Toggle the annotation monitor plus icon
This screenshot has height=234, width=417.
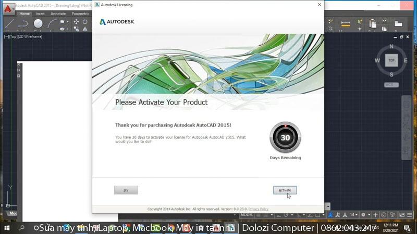[x=375, y=215]
